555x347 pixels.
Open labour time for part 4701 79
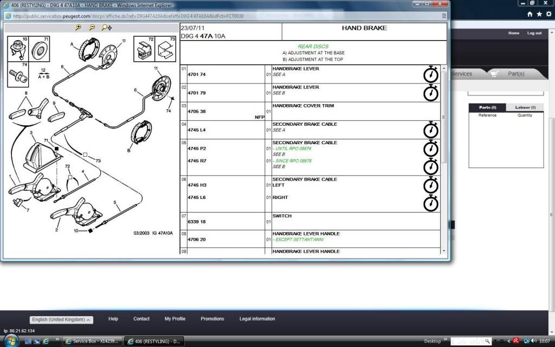point(431,93)
